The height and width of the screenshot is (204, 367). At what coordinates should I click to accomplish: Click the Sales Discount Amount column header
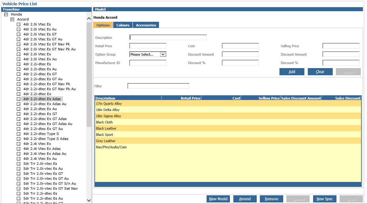pos(301,98)
